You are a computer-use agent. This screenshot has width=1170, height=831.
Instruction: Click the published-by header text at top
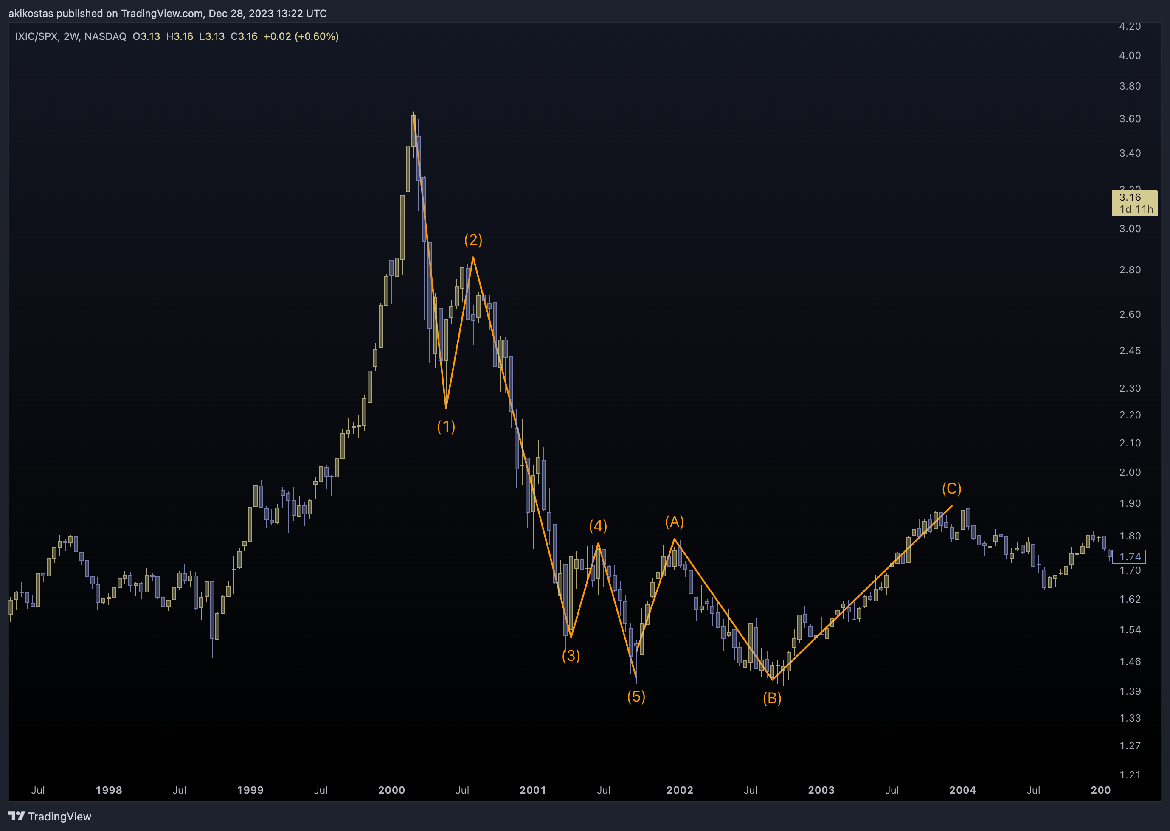167,13
